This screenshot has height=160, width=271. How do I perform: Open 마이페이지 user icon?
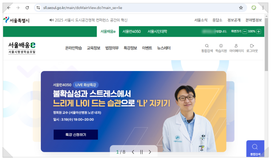[x=236, y=46]
